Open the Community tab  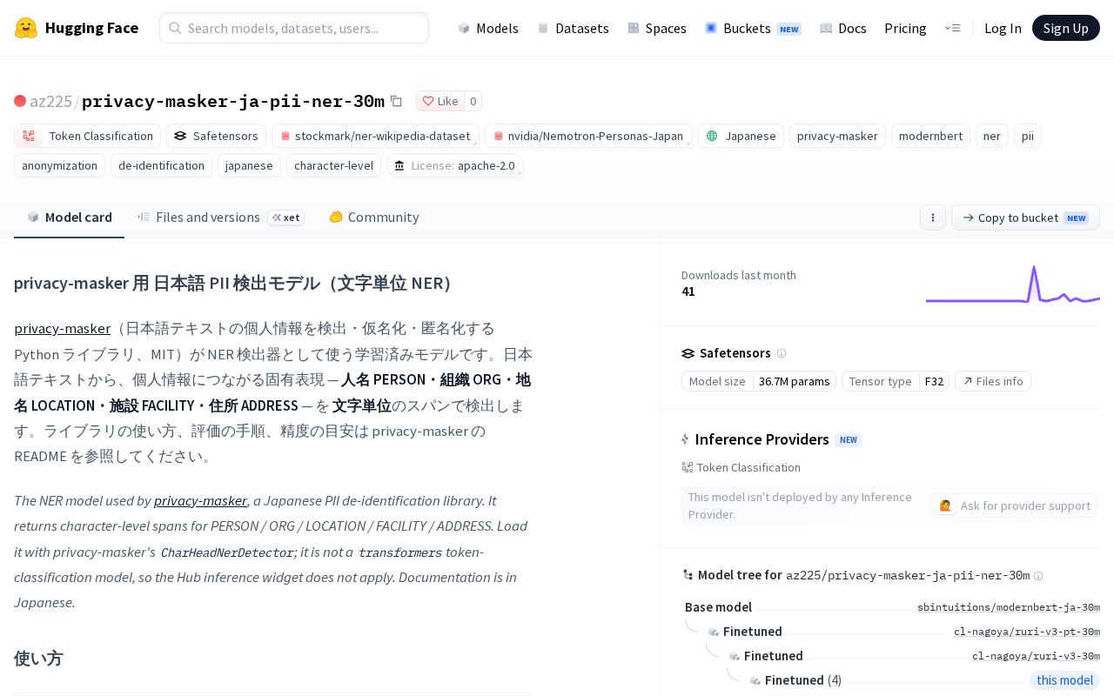pyautogui.click(x=373, y=217)
